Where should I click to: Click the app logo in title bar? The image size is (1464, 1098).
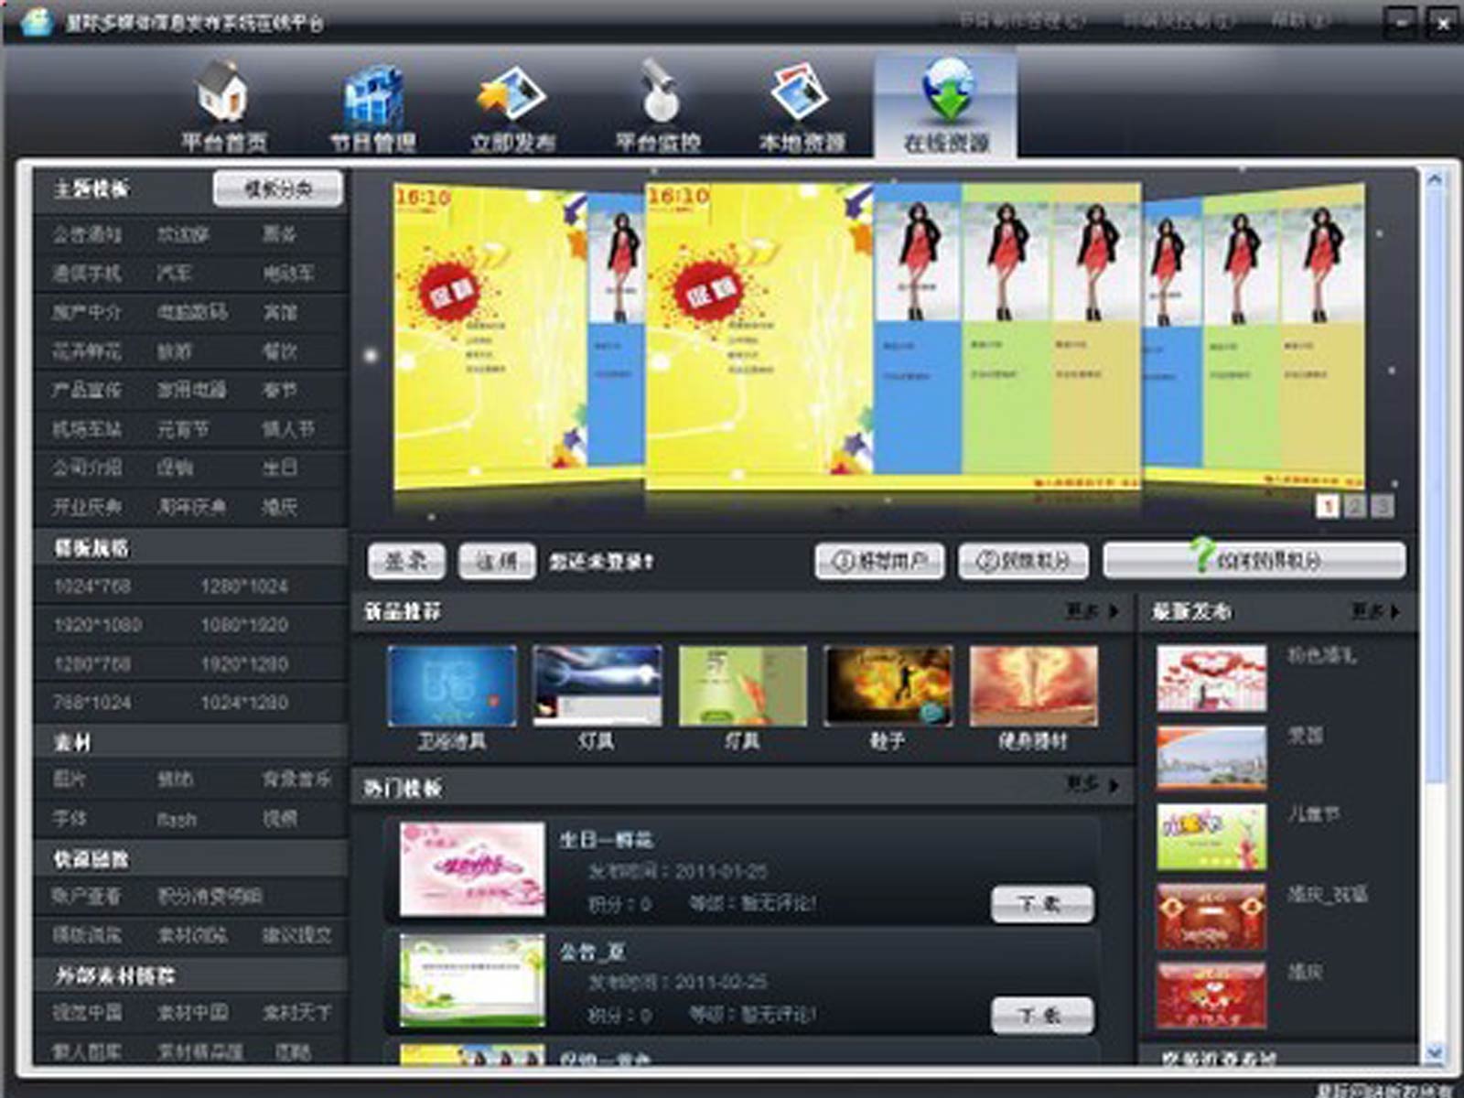37,21
